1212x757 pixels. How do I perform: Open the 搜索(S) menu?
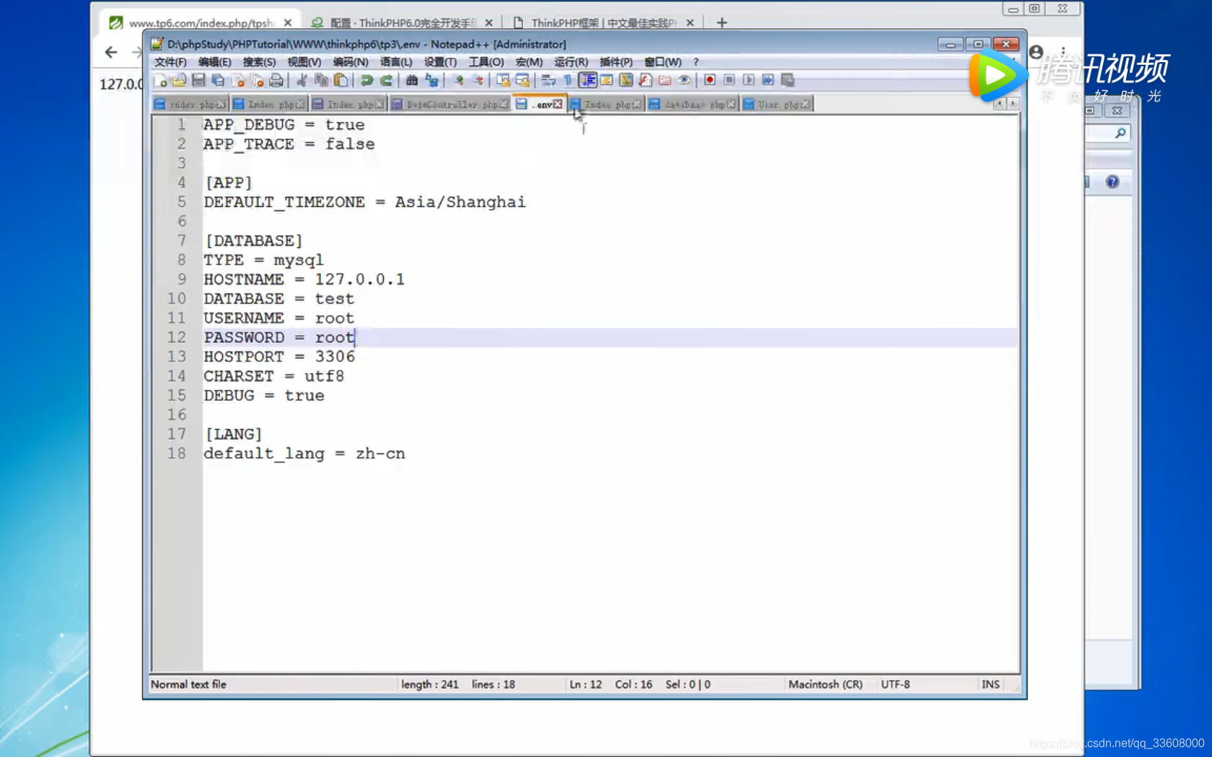259,62
